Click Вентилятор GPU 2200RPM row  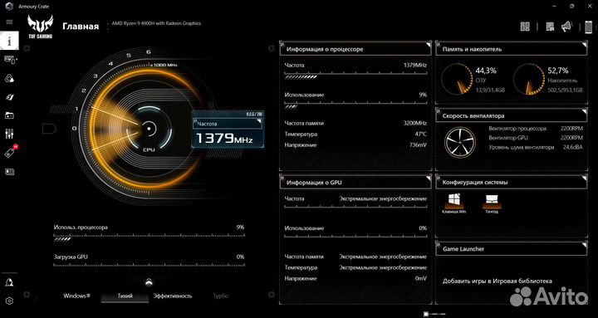click(536, 138)
